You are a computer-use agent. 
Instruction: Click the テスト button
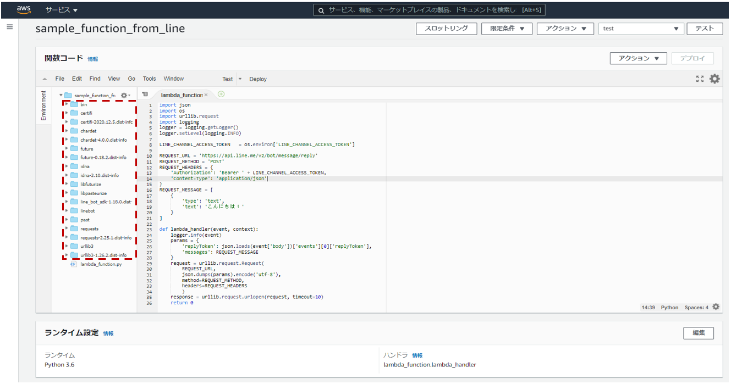coord(705,29)
